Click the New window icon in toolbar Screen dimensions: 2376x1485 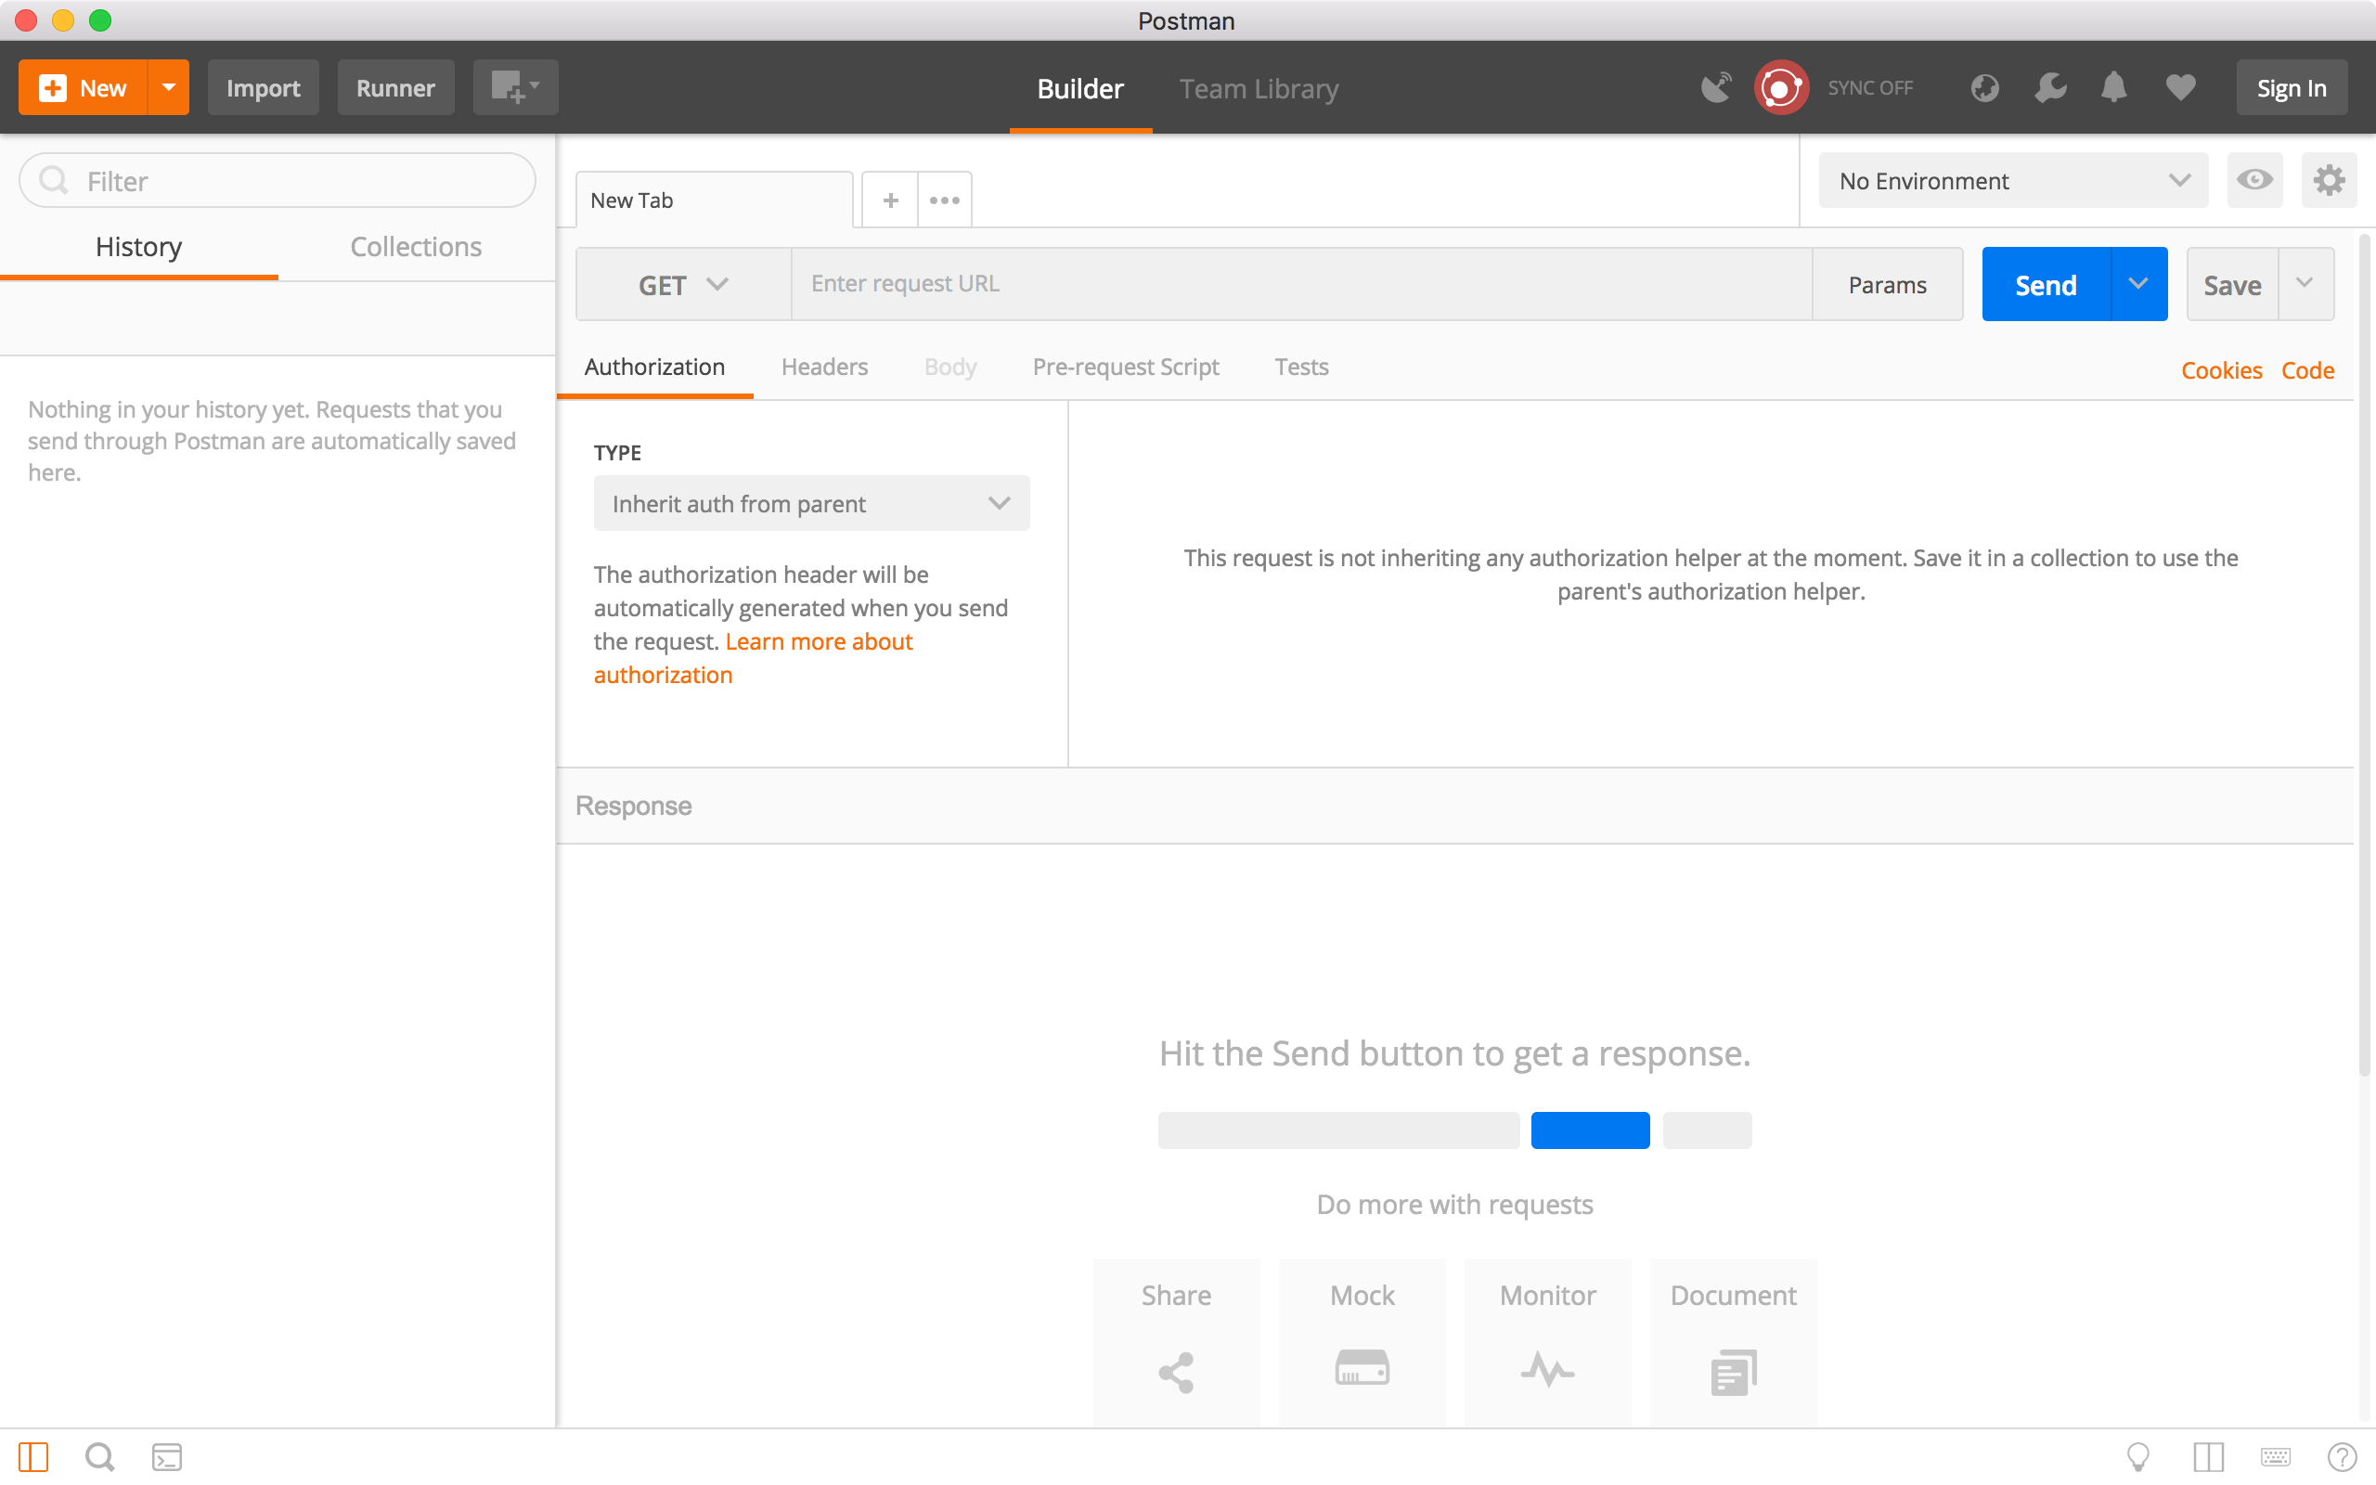tap(515, 87)
